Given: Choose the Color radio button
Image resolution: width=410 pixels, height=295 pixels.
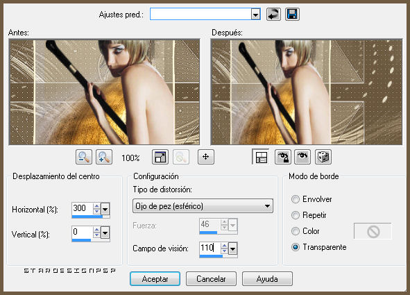Looking at the screenshot, I should click(x=296, y=231).
